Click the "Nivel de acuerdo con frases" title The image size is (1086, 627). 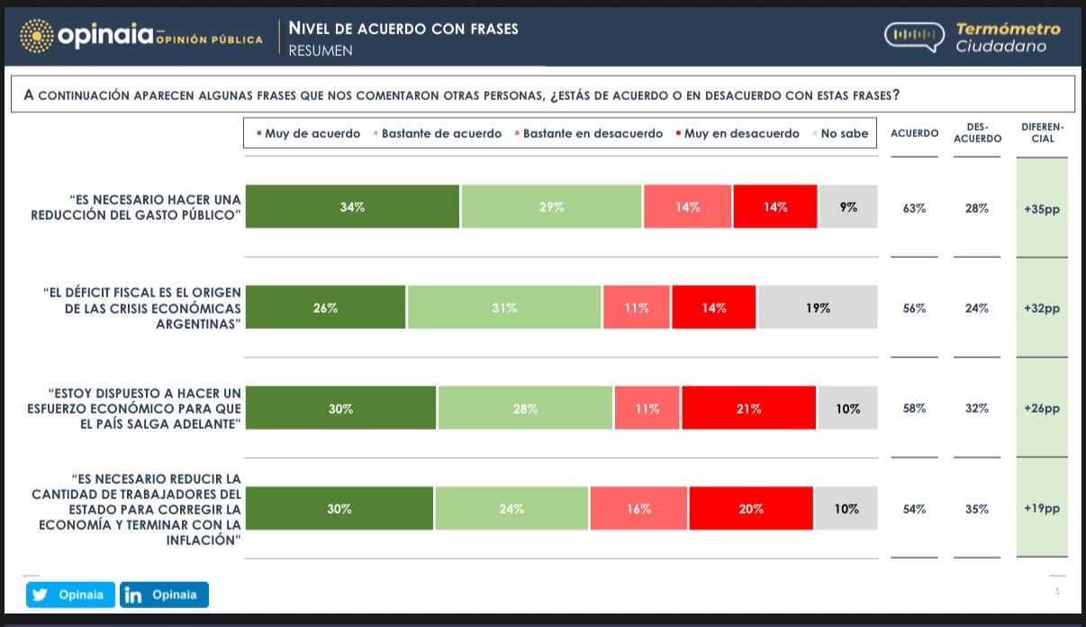coord(403,28)
